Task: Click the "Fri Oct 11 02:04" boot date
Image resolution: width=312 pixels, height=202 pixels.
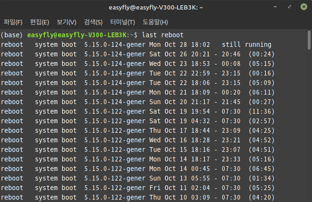Action: [x=179, y=188]
